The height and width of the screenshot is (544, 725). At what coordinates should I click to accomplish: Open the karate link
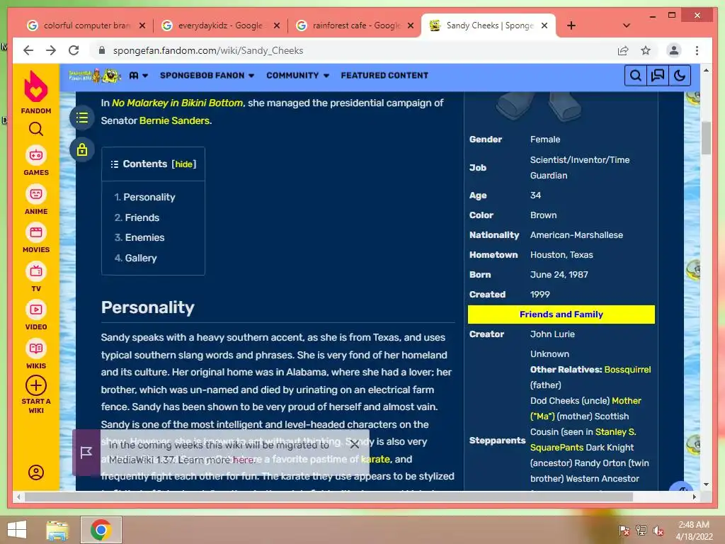point(375,459)
